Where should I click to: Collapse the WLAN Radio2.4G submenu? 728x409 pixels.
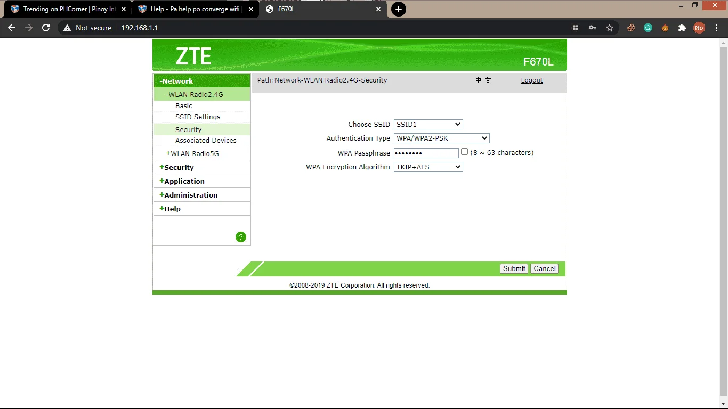tap(202, 94)
